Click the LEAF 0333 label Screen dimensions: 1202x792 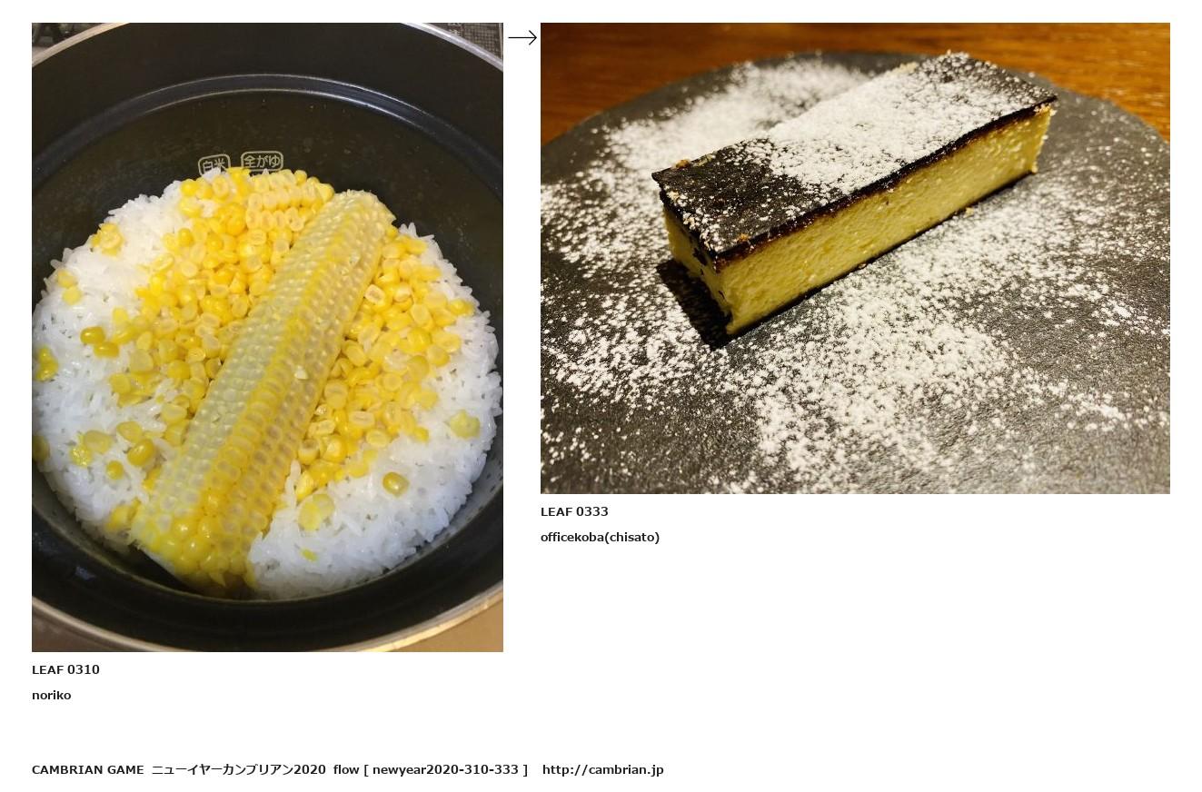574,511
